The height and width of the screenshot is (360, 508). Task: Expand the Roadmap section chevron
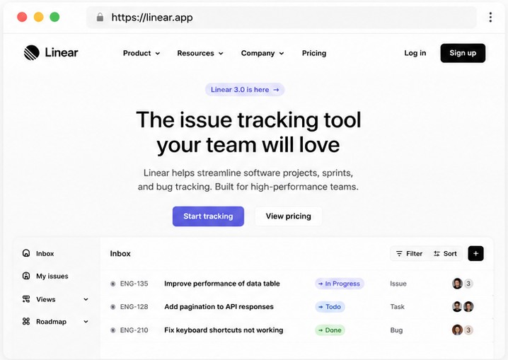pyautogui.click(x=86, y=322)
